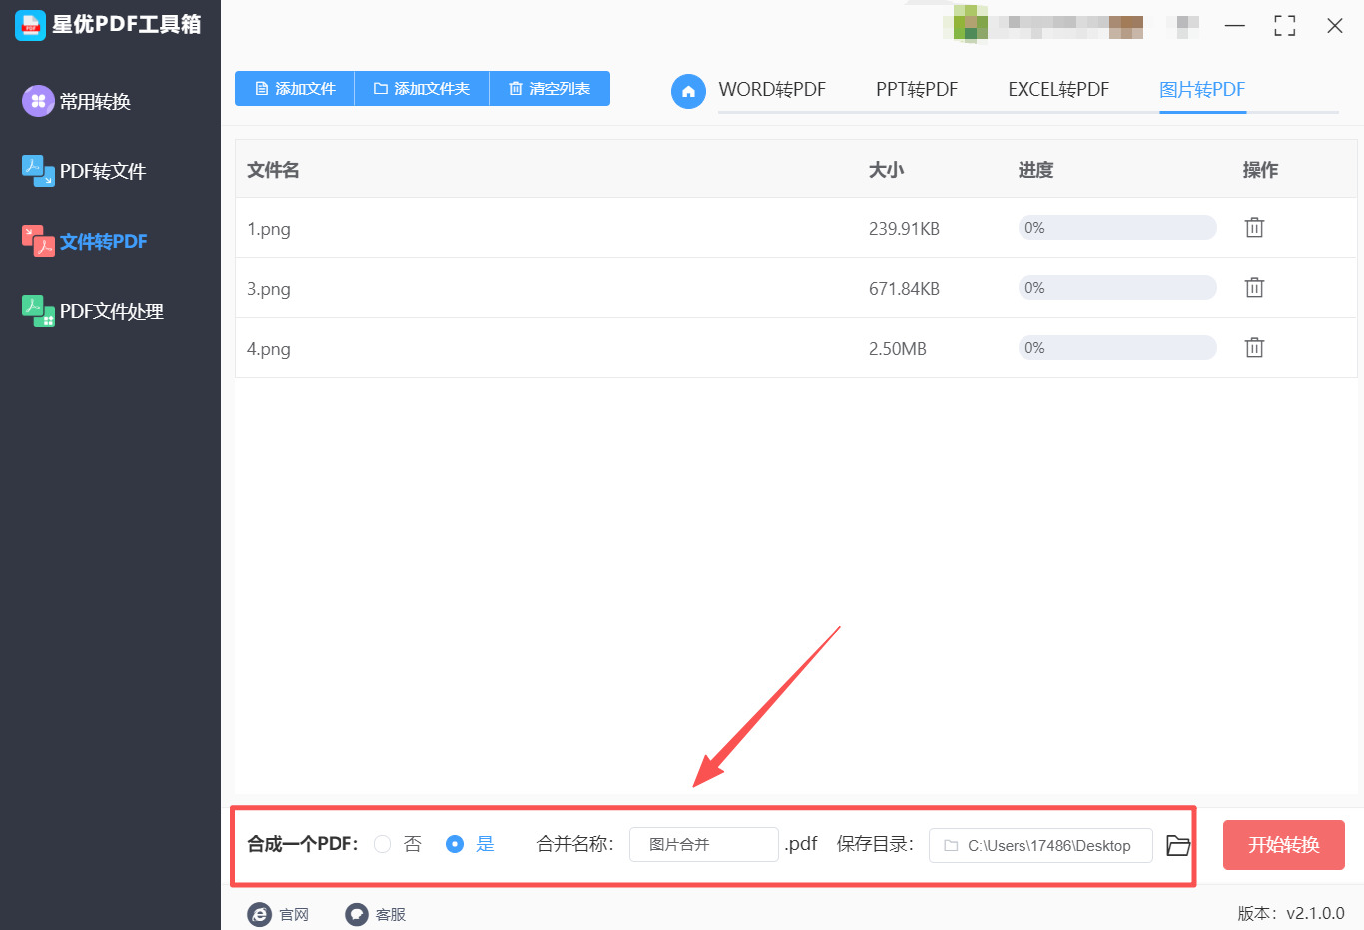Image resolution: width=1364 pixels, height=930 pixels.
Task: Click the 合并名称 input field
Action: 704,845
